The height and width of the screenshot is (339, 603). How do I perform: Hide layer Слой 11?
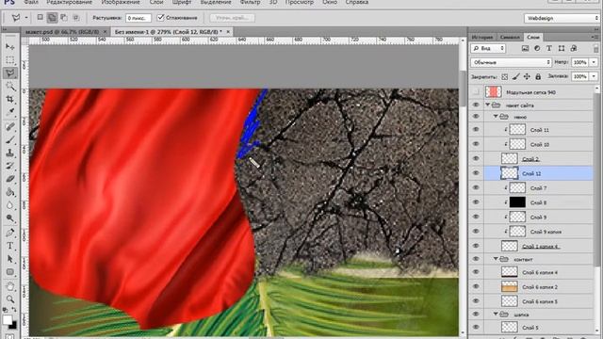point(476,130)
